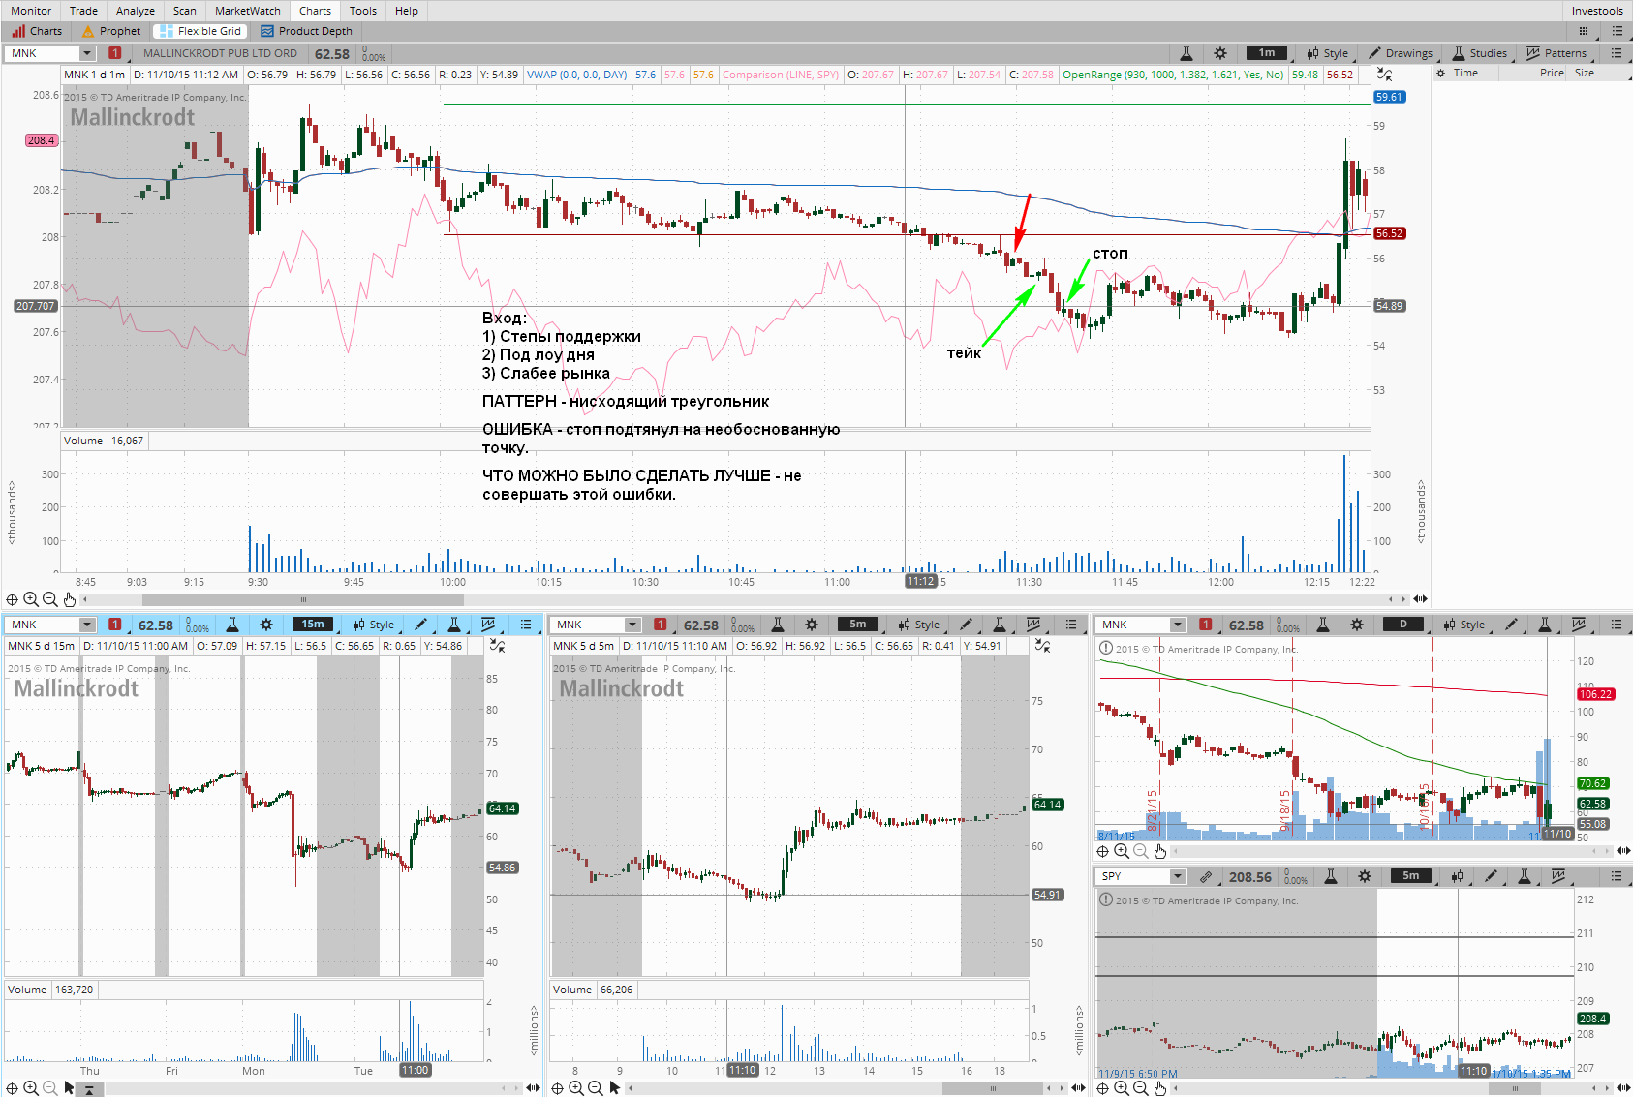Open patterns icon in the 15m chart

click(488, 625)
